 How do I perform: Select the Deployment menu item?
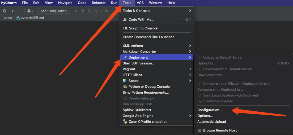coord(157,58)
